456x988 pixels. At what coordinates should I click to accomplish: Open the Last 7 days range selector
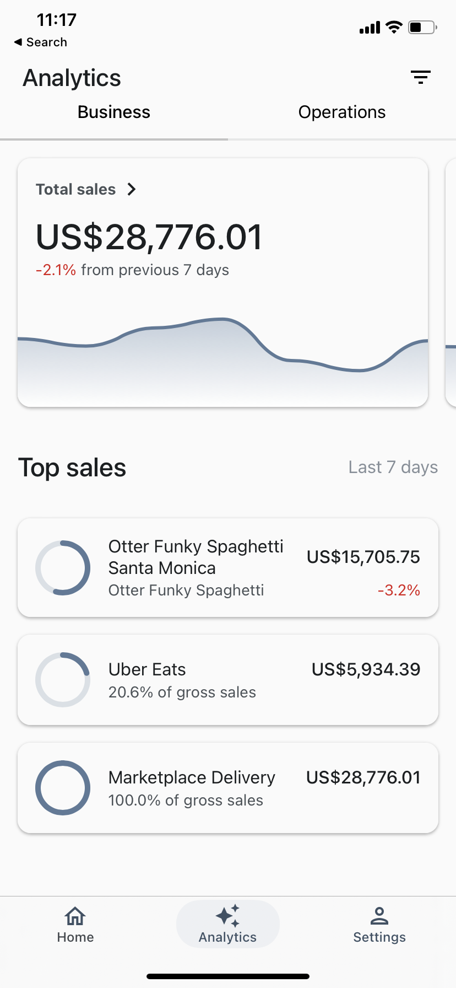tap(393, 467)
